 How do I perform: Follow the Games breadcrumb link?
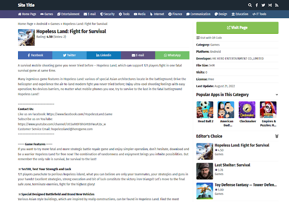pos(55,24)
